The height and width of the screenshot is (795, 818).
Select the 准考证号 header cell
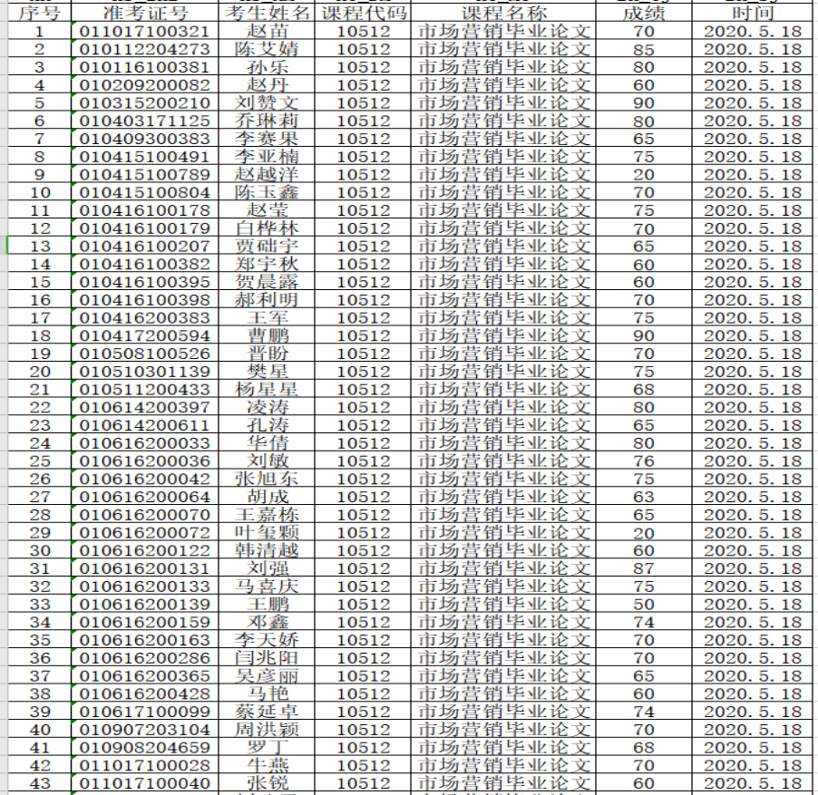pos(145,14)
